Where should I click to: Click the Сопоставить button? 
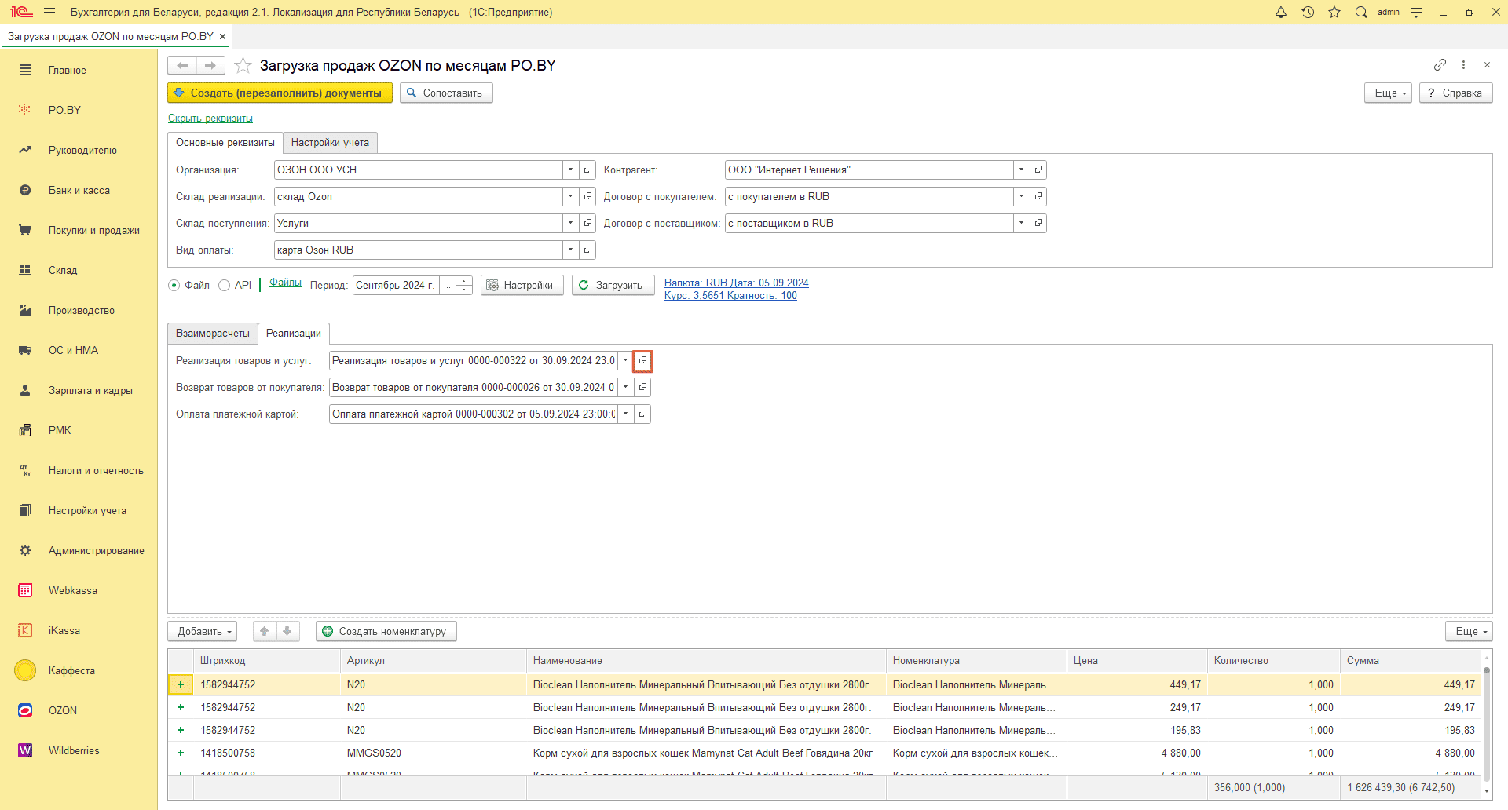446,93
